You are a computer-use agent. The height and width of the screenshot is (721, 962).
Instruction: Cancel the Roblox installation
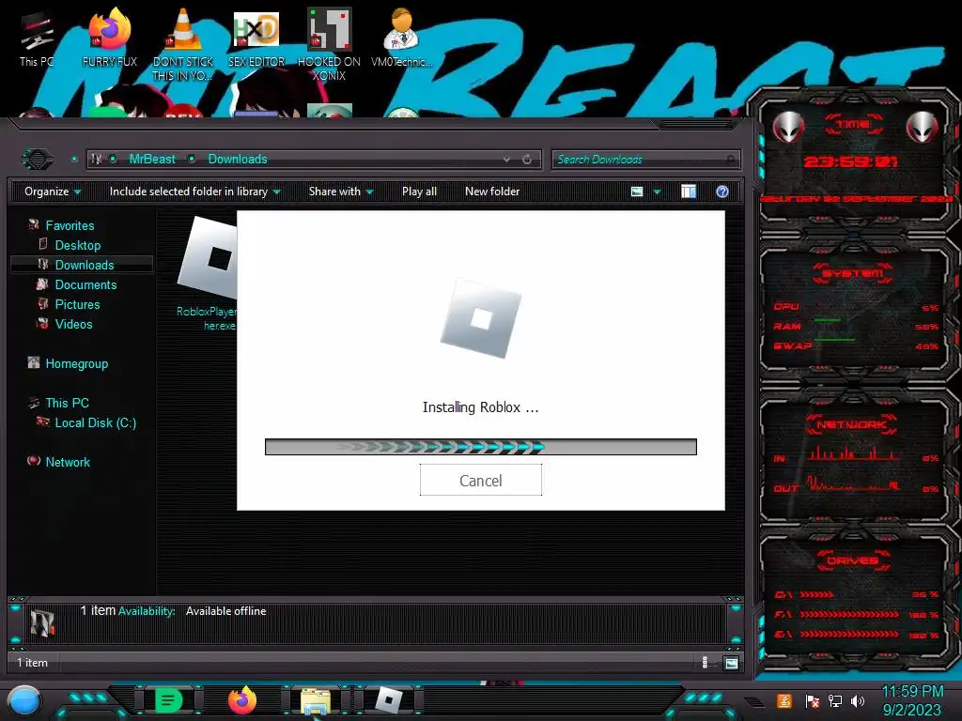point(480,480)
